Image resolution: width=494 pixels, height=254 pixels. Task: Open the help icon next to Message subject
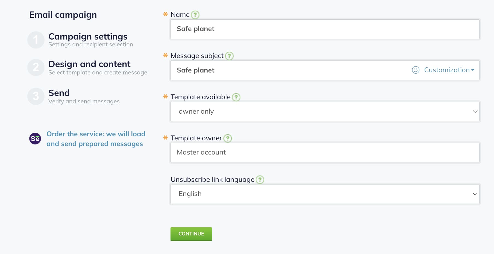click(229, 56)
